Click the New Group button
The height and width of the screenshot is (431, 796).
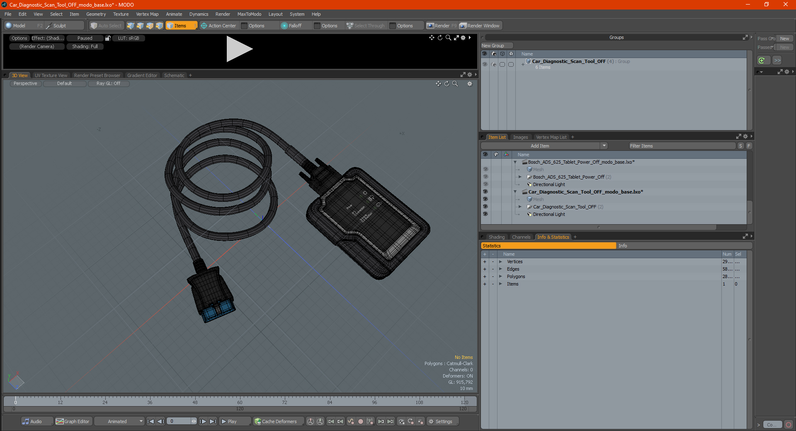(497, 46)
